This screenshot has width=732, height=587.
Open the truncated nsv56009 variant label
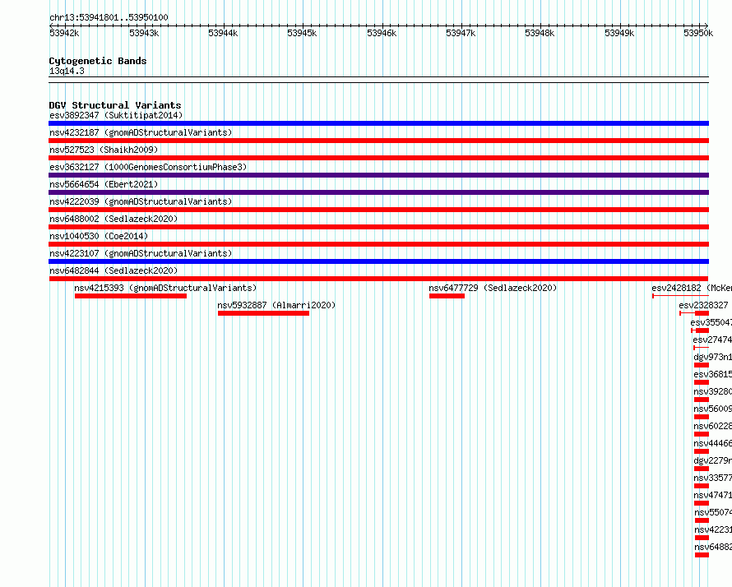[x=712, y=409]
